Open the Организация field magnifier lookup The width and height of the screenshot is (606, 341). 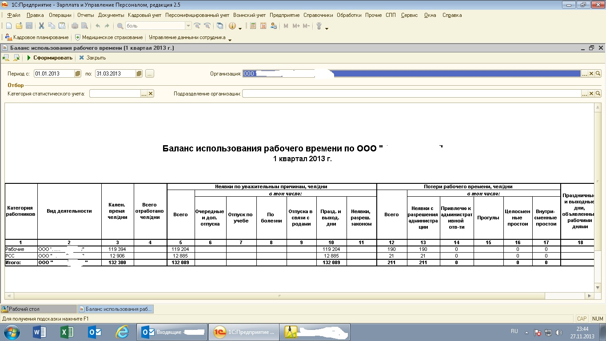coord(598,74)
